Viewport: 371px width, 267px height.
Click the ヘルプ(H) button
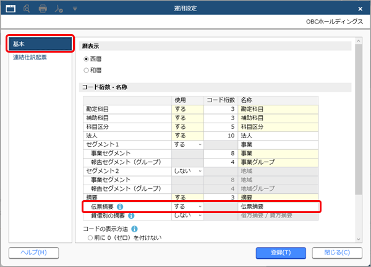point(34,253)
